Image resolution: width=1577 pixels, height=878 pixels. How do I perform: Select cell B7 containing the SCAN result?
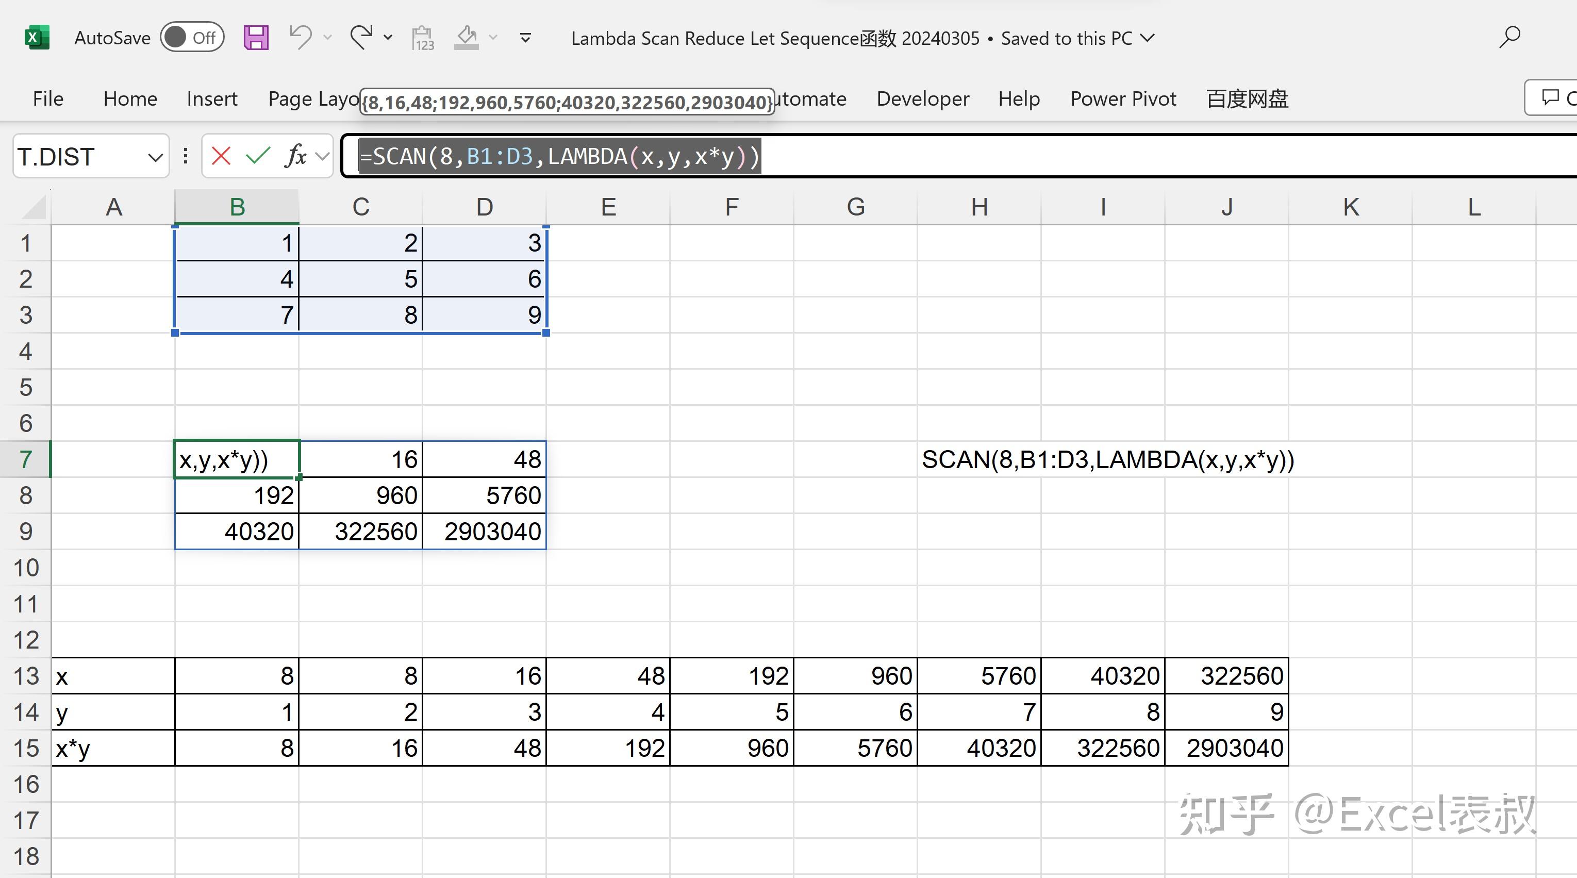236,460
